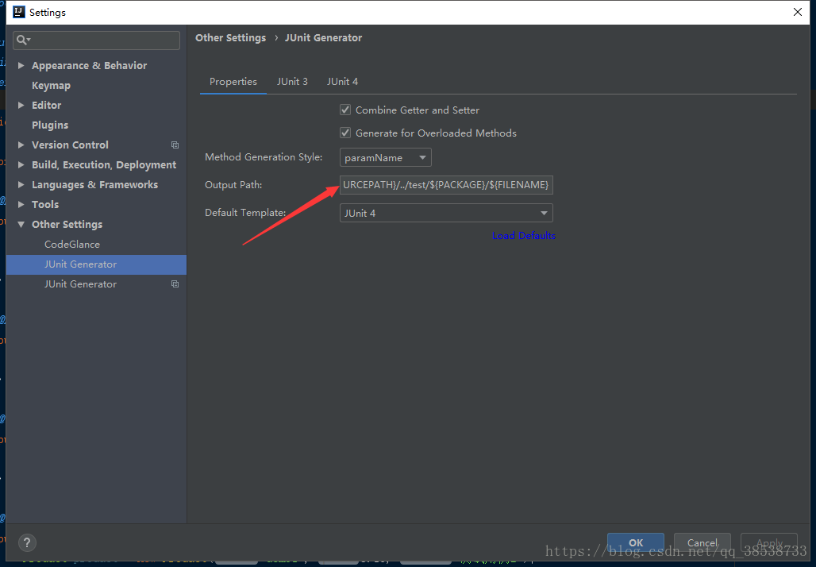Click the Cancel button
The width and height of the screenshot is (816, 567).
[x=702, y=542]
